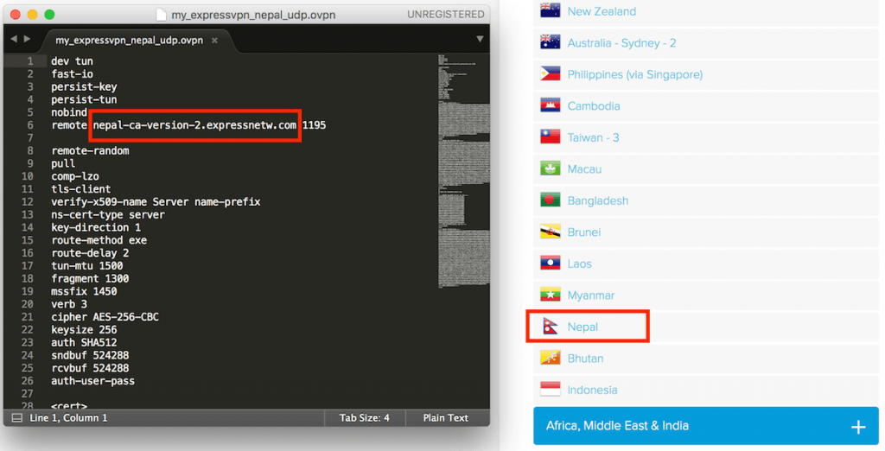Click the Bhutan flag icon
This screenshot has height=451, width=885.
click(x=550, y=358)
